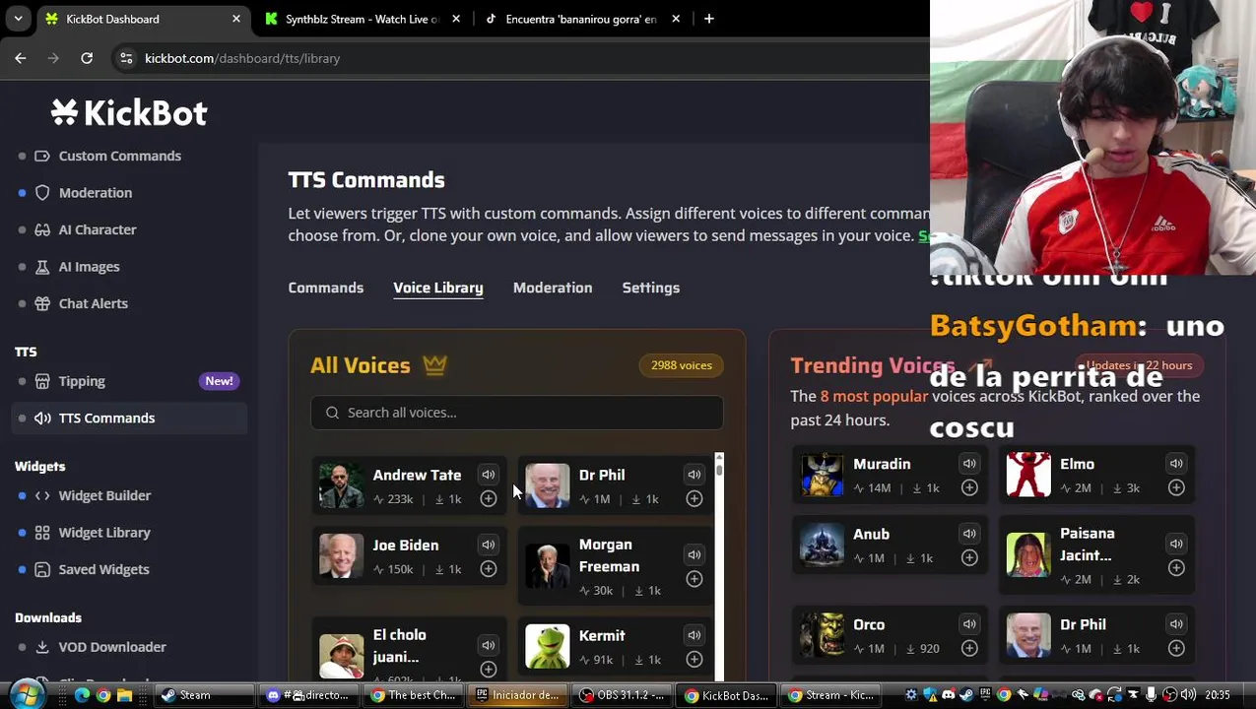Add Kermit voice with plus icon

click(694, 660)
